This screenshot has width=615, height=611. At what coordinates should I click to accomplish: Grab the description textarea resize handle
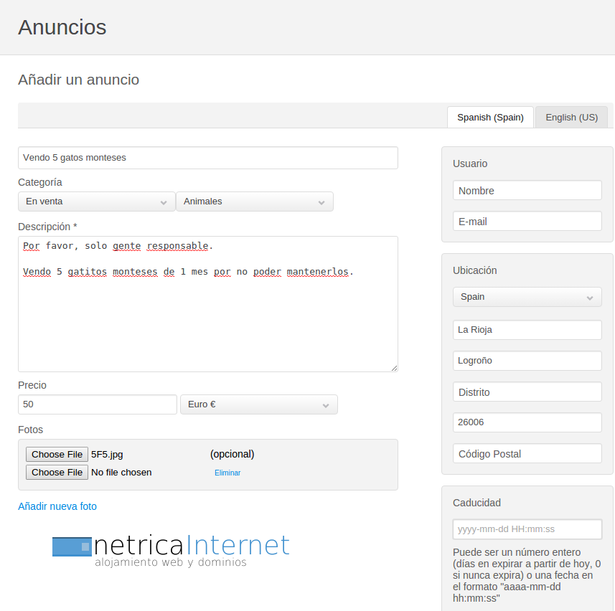pos(394,368)
